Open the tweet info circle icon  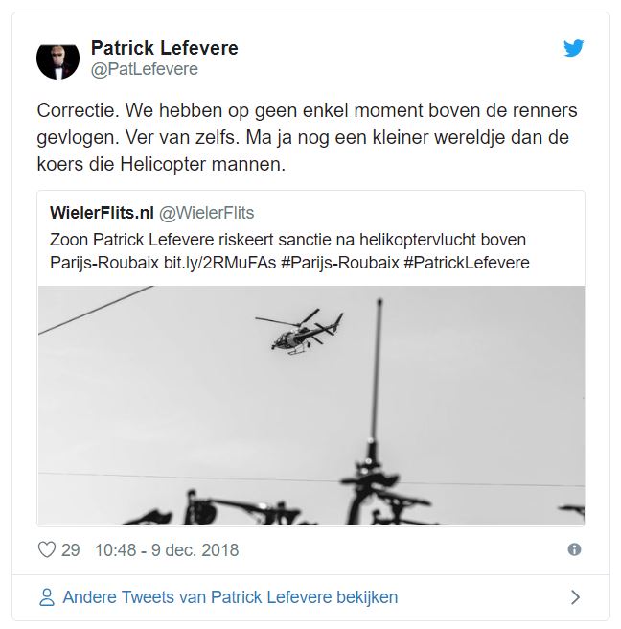[x=574, y=549]
